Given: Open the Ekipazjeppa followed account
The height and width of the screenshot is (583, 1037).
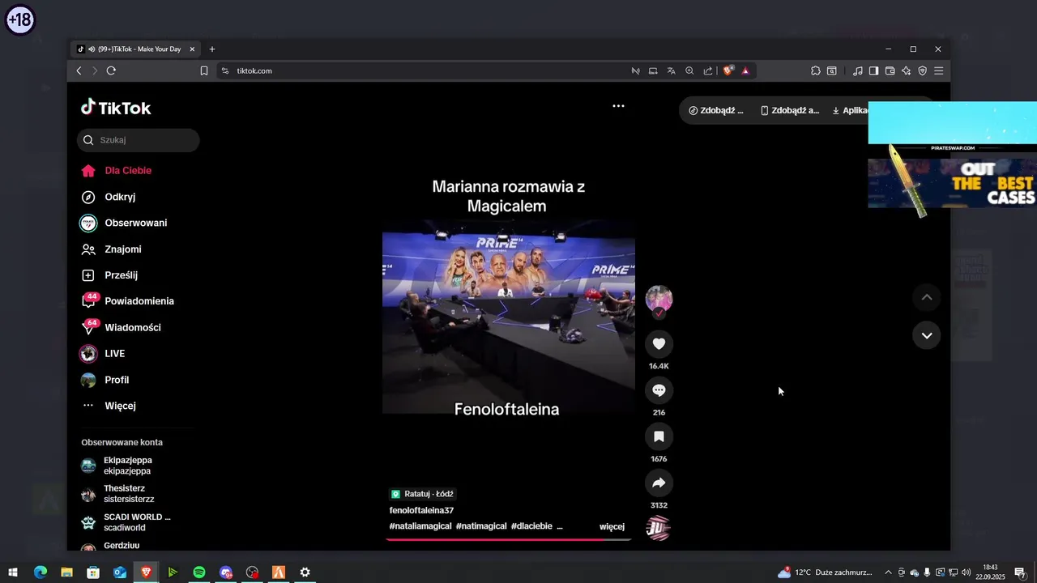Looking at the screenshot, I should coord(128,466).
